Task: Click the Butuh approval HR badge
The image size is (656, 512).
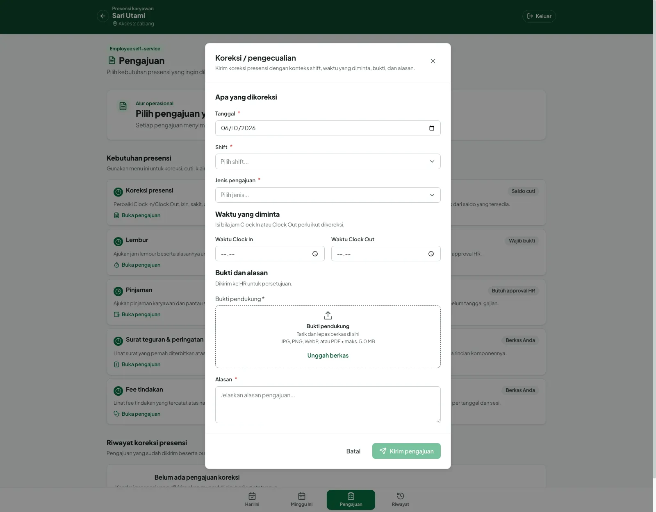Action: point(513,291)
